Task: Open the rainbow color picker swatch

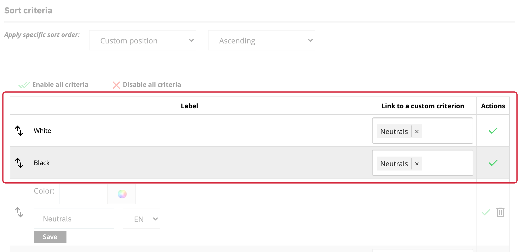Action: (122, 194)
